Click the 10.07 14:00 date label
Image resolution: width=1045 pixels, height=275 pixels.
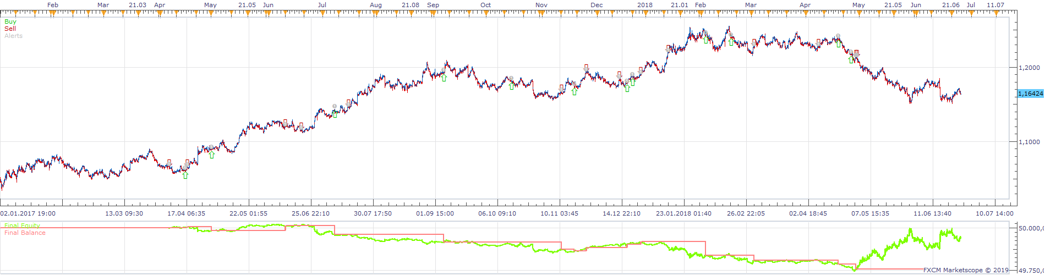(x=995, y=213)
